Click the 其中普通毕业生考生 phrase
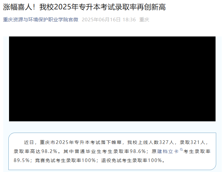Viewport: 222px width, 172px height. click(86, 151)
